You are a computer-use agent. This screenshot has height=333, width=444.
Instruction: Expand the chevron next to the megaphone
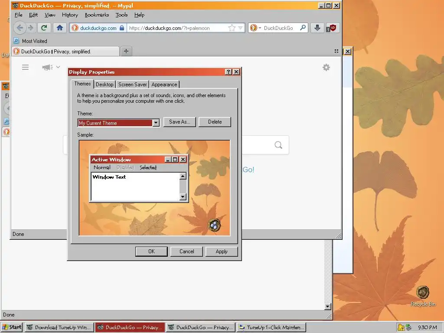tap(58, 67)
